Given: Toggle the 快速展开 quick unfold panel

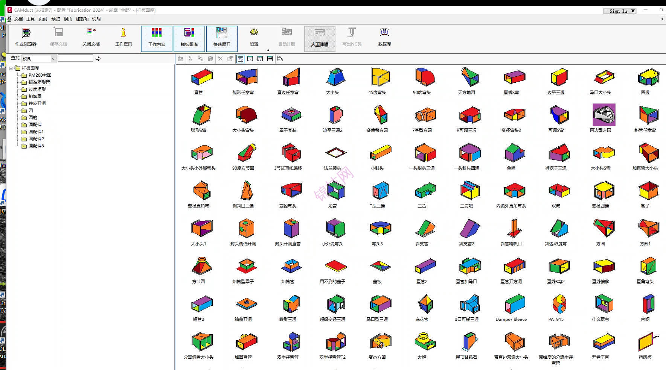Looking at the screenshot, I should pyautogui.click(x=222, y=38).
